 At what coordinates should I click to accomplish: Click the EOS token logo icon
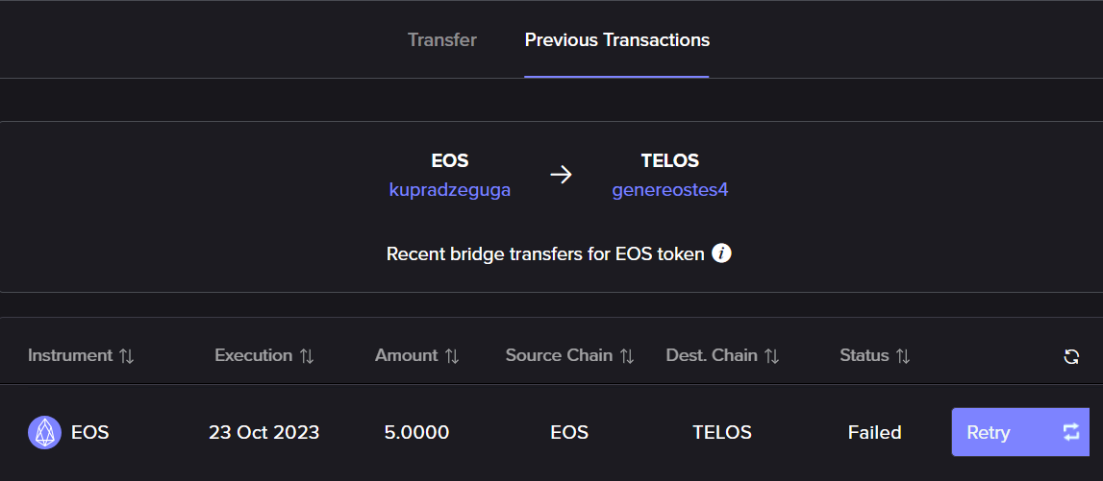point(44,433)
